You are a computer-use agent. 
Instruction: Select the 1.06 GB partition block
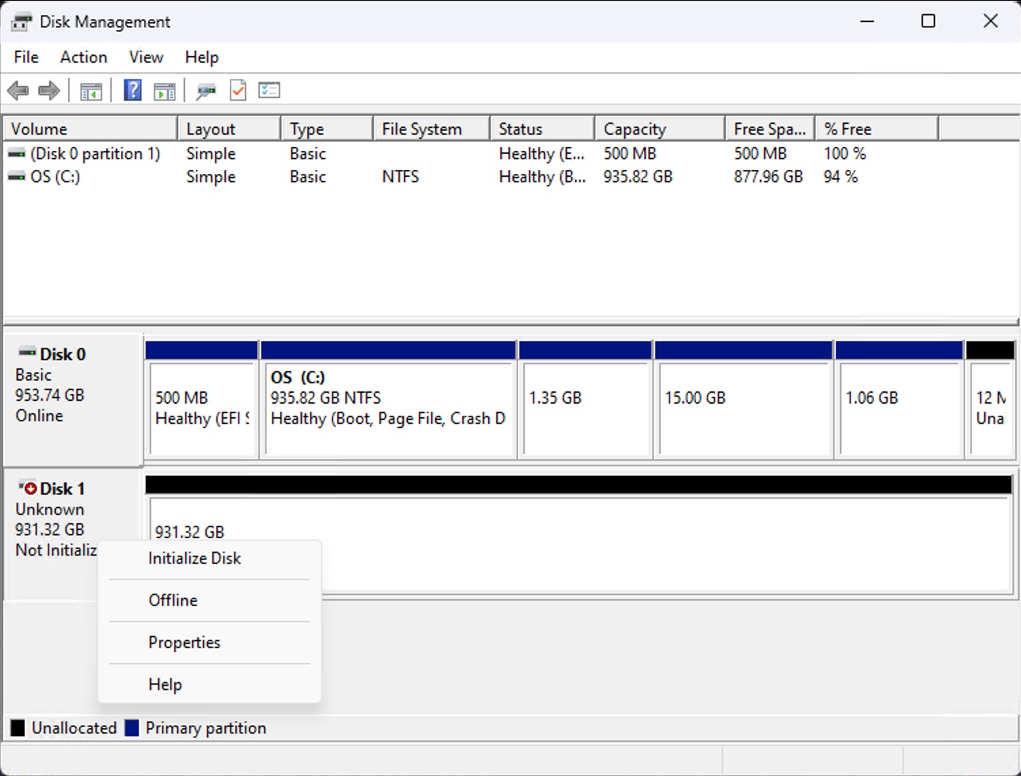[899, 401]
